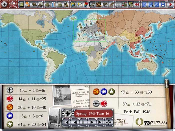
Task: Click the green Europe zoom rectangle on map
Action: click(89, 30)
